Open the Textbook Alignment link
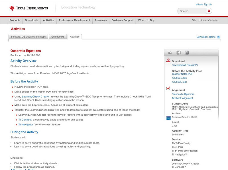Viewport: 228px width, 170px height. click(182, 98)
